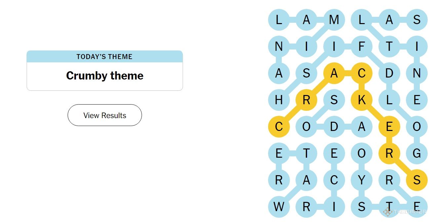Tap the letter F tile
Image resolution: width=433 pixels, height=223 pixels.
coord(362,47)
